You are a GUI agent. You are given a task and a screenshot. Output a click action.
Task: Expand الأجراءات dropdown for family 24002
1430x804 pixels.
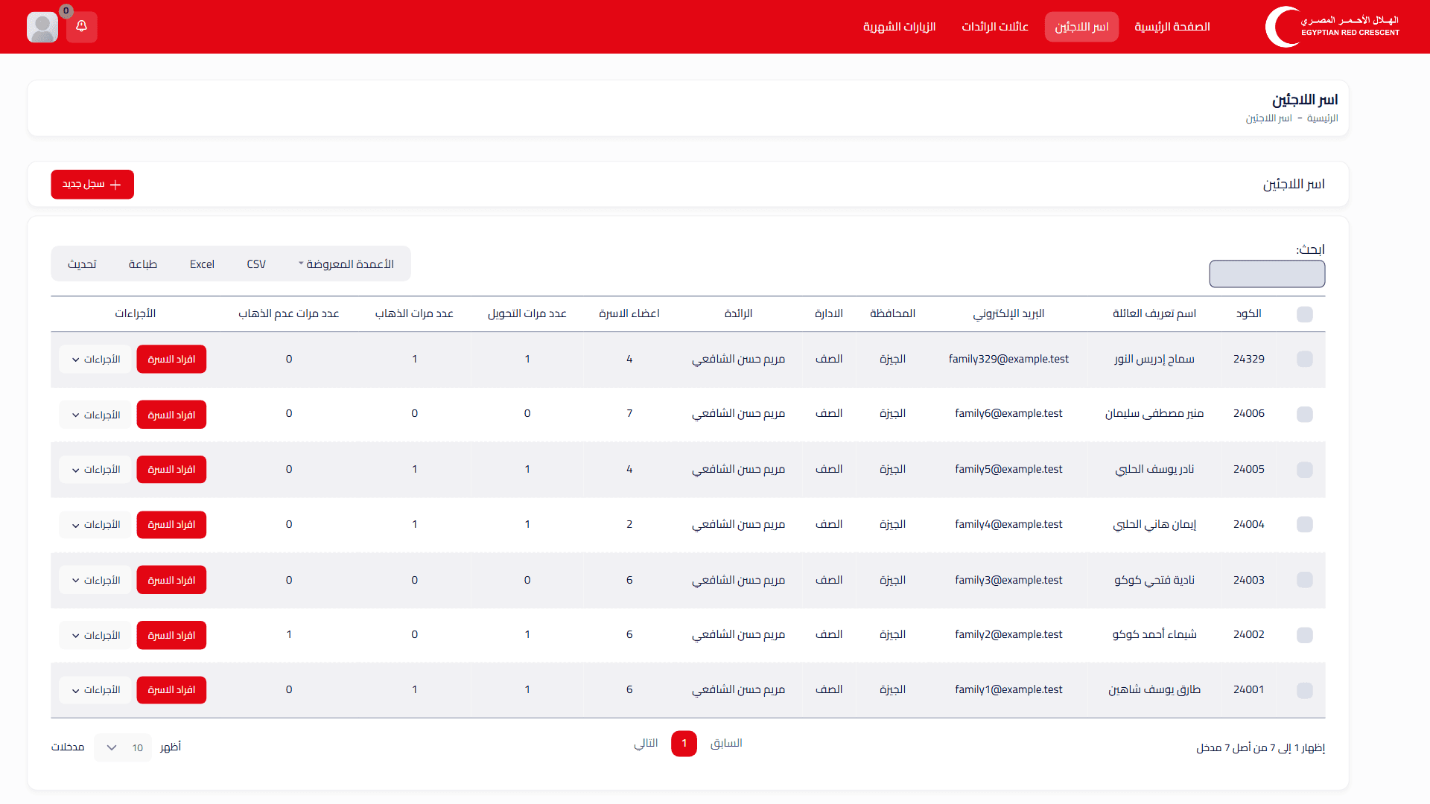point(95,635)
